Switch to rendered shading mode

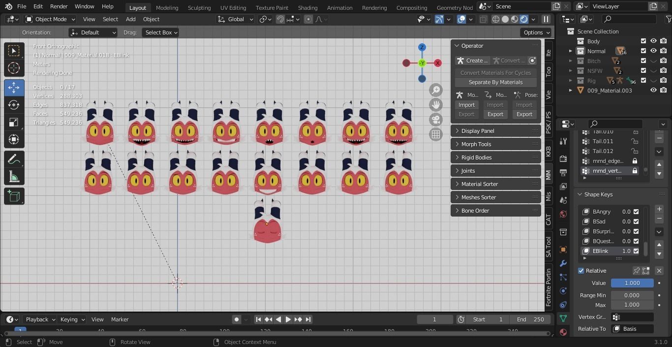[524, 19]
